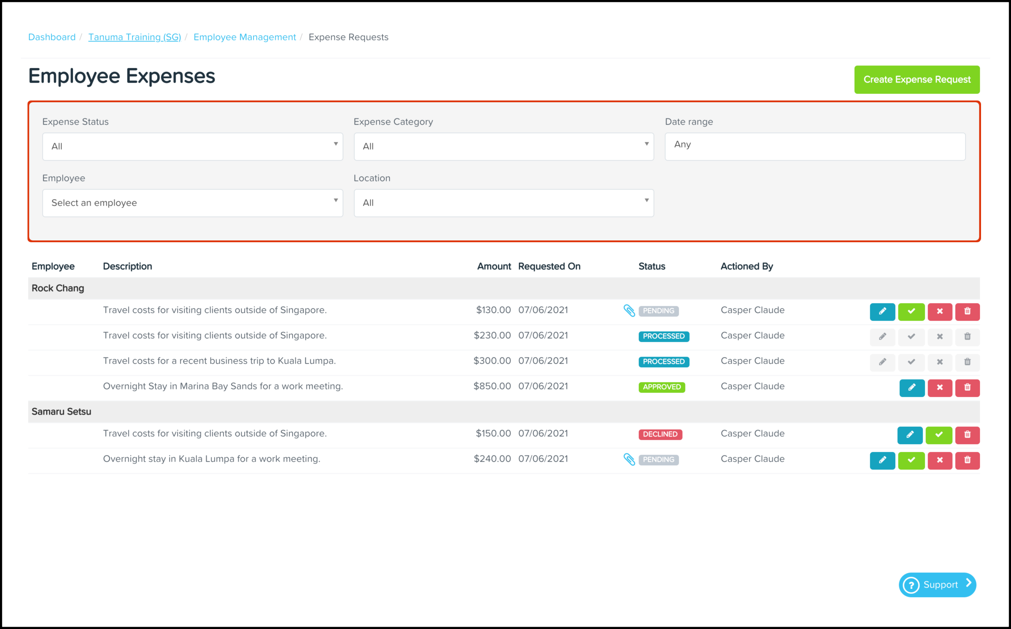Image resolution: width=1011 pixels, height=629 pixels.
Task: Open the Location filter dropdown
Action: (504, 203)
